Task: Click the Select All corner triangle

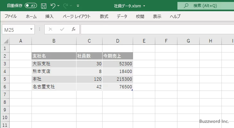Action: [6, 41]
